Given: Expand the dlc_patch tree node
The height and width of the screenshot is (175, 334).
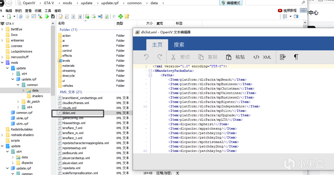Looking at the screenshot, I should point(18,102).
